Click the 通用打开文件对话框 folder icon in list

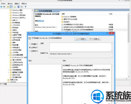point(62,19)
